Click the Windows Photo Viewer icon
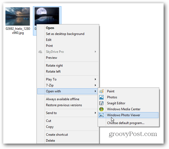The image size is (169, 149). pyautogui.click(x=101, y=115)
